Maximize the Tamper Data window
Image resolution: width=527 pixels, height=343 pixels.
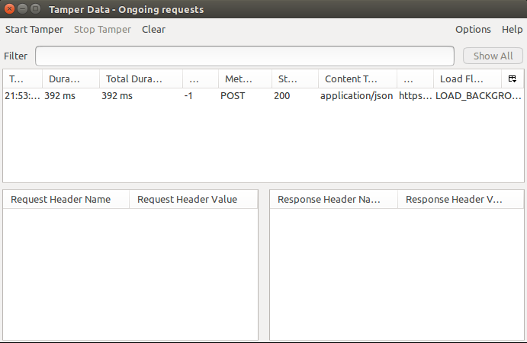[x=35, y=8]
